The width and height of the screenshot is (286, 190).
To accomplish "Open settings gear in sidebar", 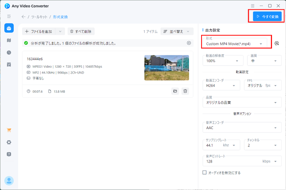I will 9,142.
